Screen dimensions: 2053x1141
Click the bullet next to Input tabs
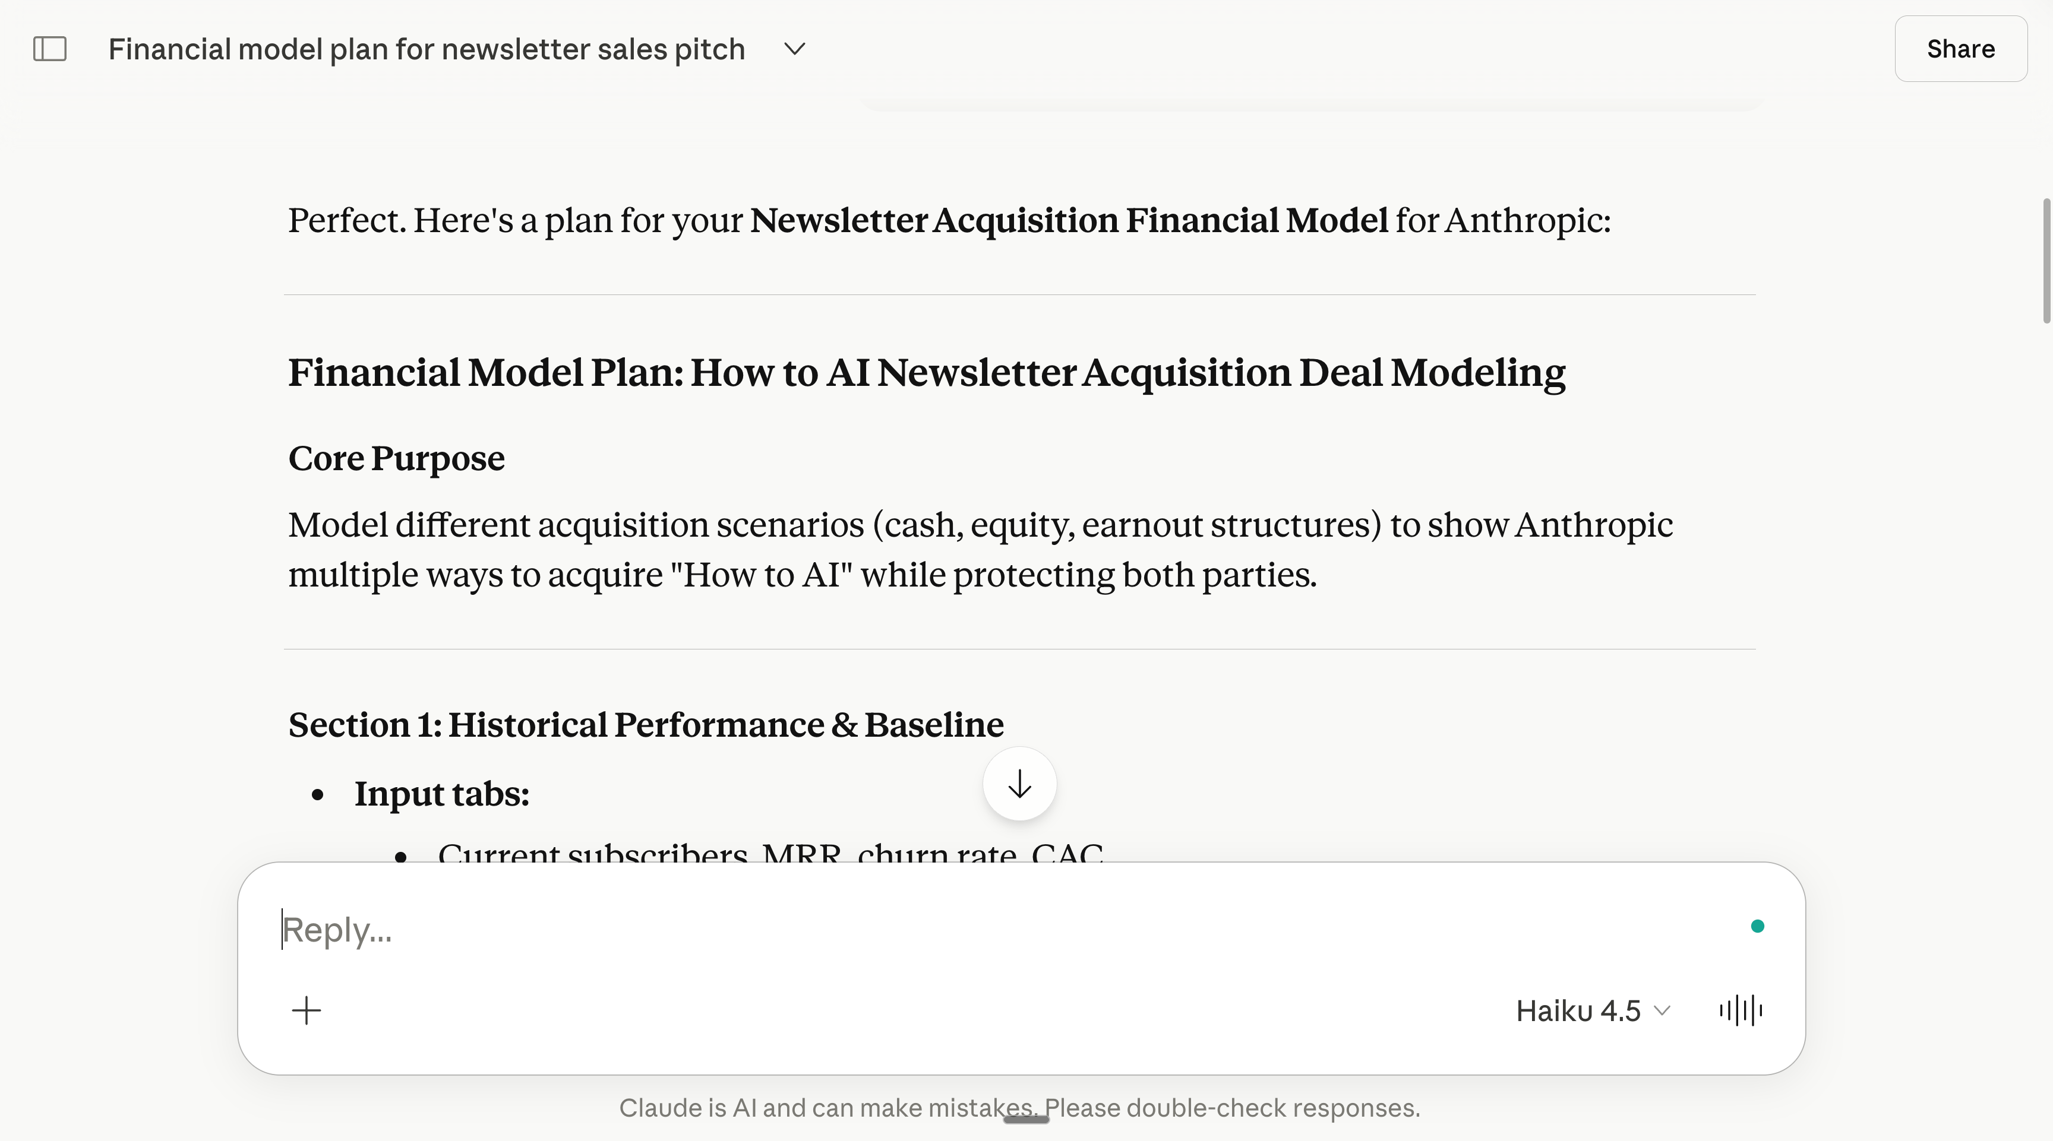click(x=318, y=795)
